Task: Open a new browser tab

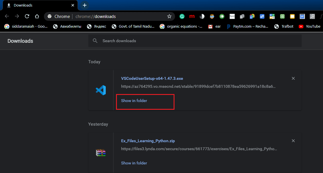Action: pyautogui.click(x=84, y=5)
